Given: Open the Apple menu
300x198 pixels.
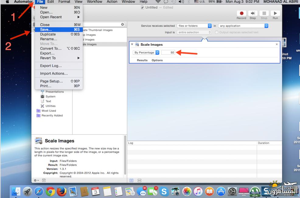Looking at the screenshot, I should pyautogui.click(x=8, y=2).
